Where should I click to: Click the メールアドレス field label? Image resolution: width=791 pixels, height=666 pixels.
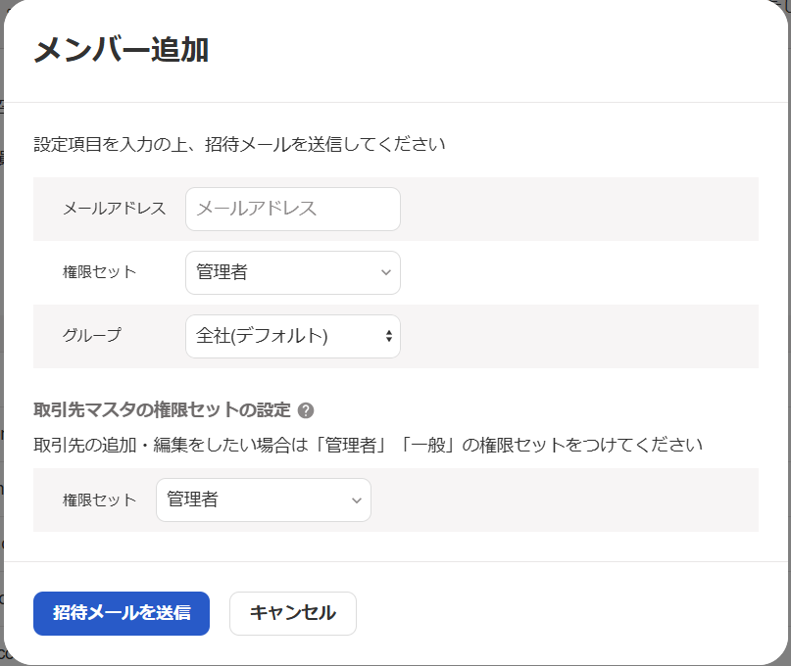pyautogui.click(x=114, y=209)
